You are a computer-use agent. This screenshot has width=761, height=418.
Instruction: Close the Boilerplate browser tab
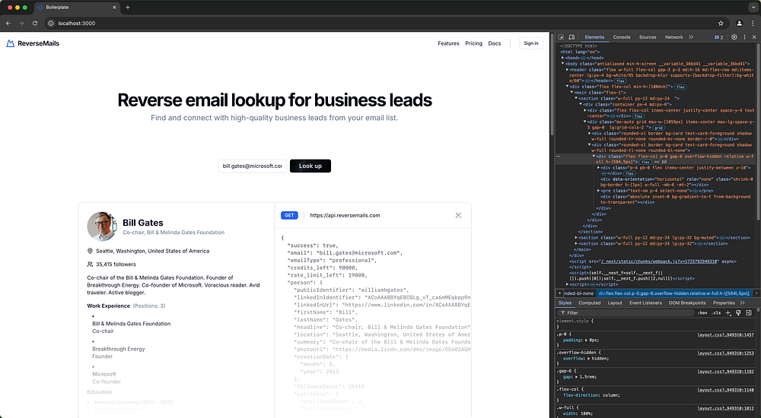(115, 8)
